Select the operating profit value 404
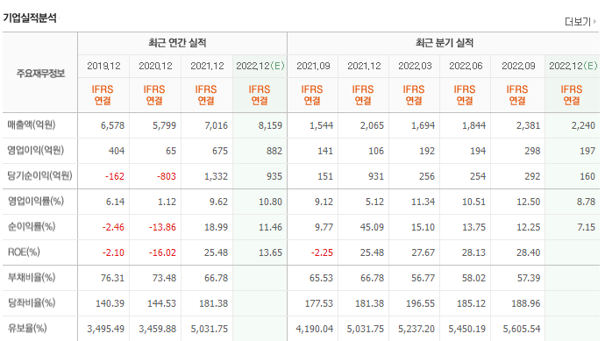Viewport: 605px width, 341px height. [117, 151]
